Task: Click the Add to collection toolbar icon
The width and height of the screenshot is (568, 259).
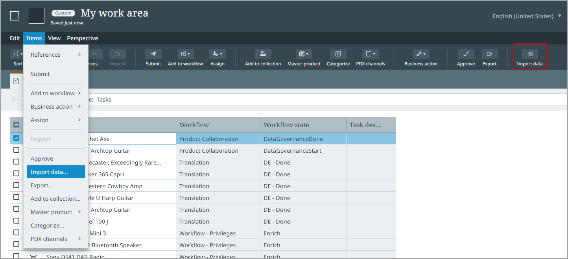Action: [263, 54]
